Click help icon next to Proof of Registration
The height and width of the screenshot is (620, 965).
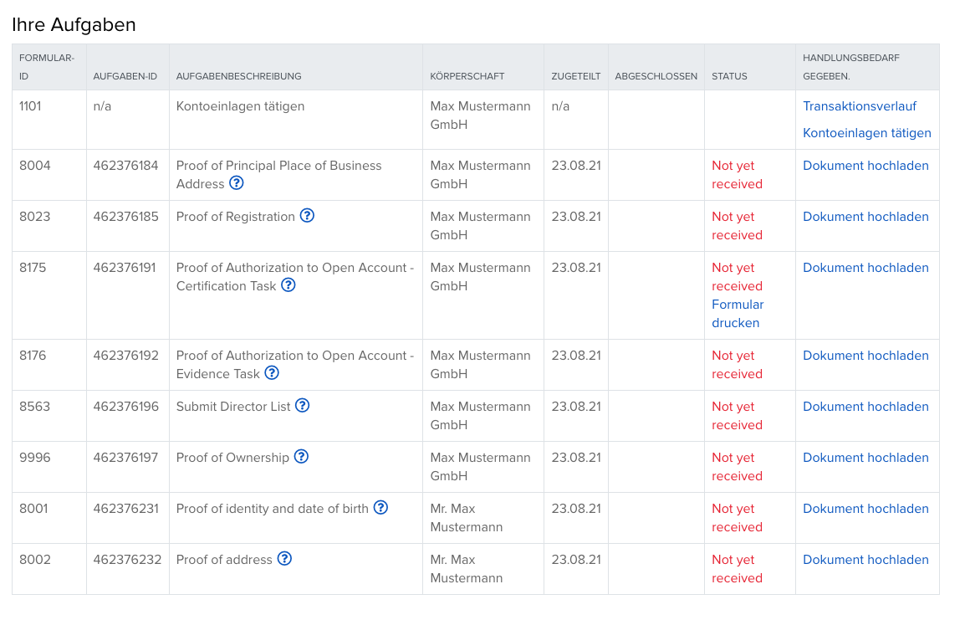pos(307,216)
